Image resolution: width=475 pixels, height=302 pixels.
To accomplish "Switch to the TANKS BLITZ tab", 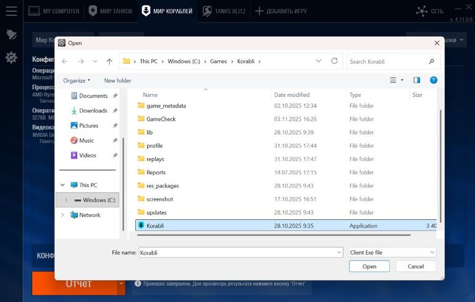I will (x=224, y=11).
